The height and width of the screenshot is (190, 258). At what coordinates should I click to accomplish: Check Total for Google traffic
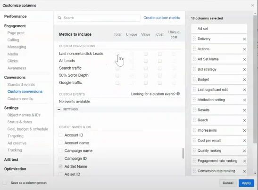click(117, 83)
